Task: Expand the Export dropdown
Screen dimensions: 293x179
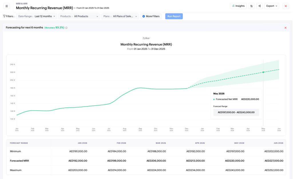Action: tap(272, 6)
